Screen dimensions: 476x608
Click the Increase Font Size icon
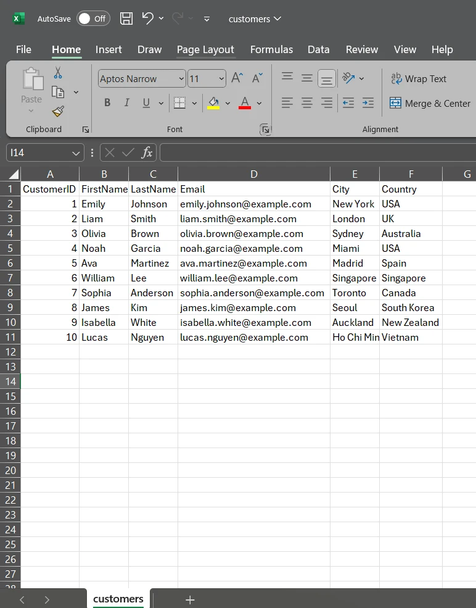pyautogui.click(x=237, y=78)
